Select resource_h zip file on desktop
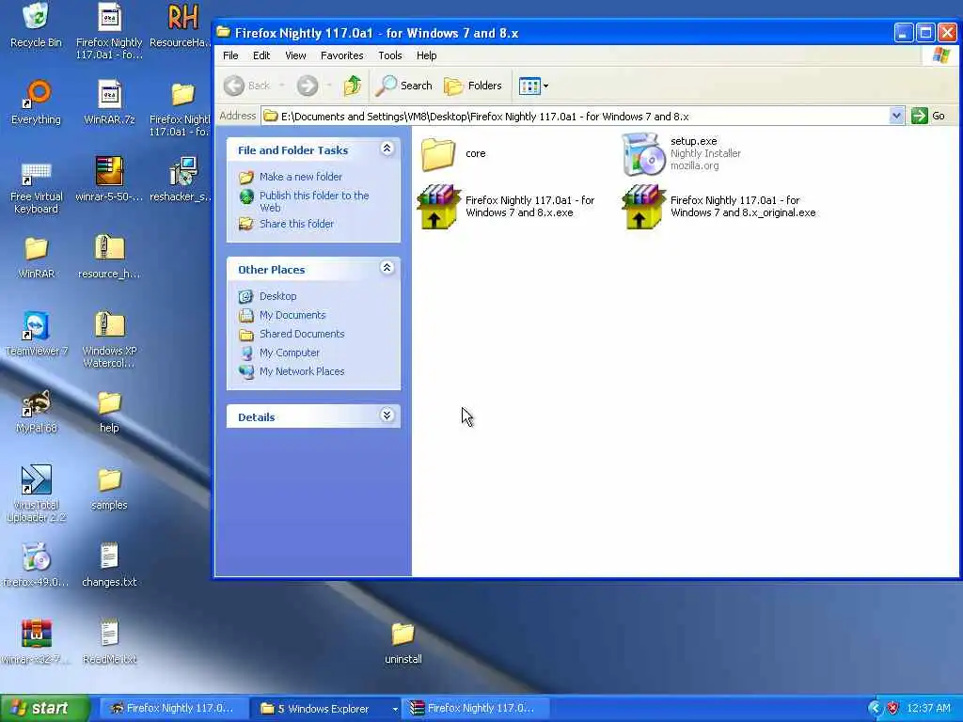Screen dimensions: 963x722 coord(109,257)
